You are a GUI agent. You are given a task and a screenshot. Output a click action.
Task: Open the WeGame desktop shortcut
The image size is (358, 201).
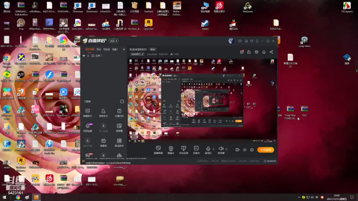pos(248,7)
